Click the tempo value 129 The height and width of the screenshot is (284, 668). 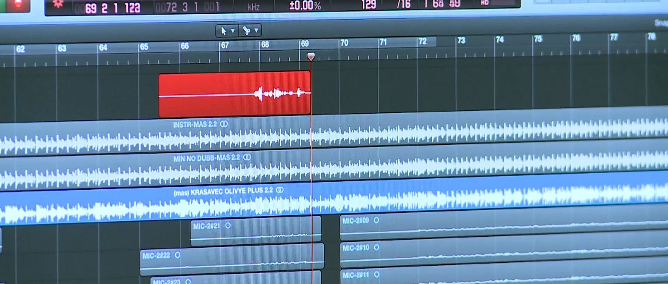pos(369,4)
